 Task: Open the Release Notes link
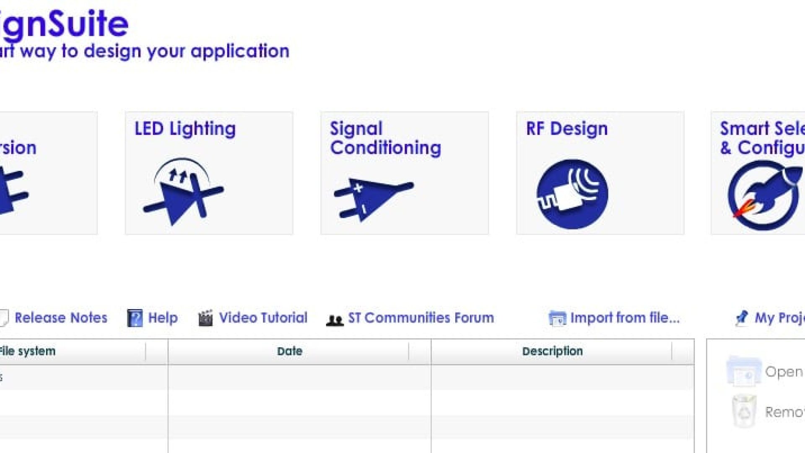point(61,318)
